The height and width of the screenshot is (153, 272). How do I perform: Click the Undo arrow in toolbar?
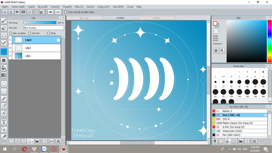click(x=51, y=12)
